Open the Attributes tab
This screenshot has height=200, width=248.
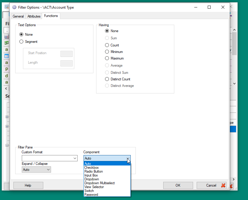tap(34, 16)
